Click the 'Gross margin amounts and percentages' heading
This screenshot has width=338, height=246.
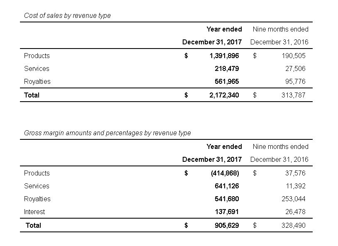pos(108,133)
